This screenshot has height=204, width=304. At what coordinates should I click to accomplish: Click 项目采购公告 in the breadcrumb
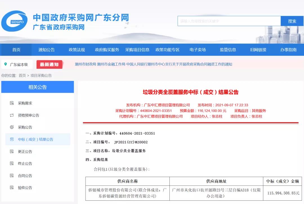point(41,76)
